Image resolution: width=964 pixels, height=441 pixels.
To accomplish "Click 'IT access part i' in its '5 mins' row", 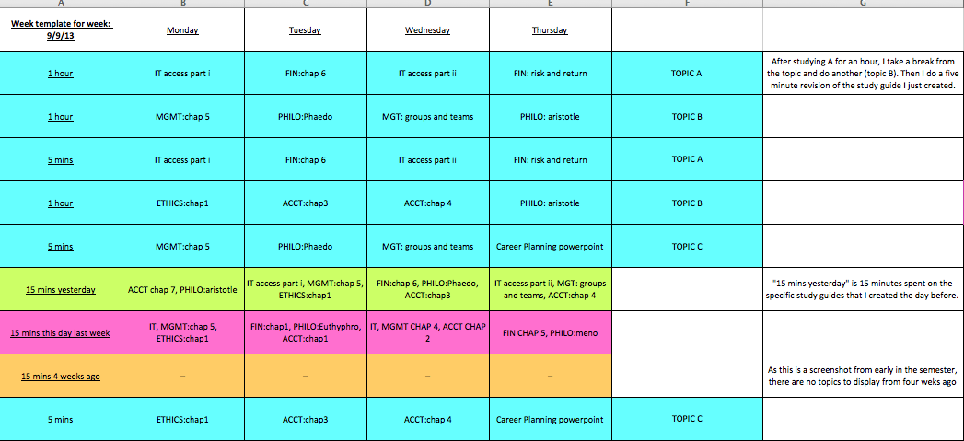I will [x=182, y=159].
